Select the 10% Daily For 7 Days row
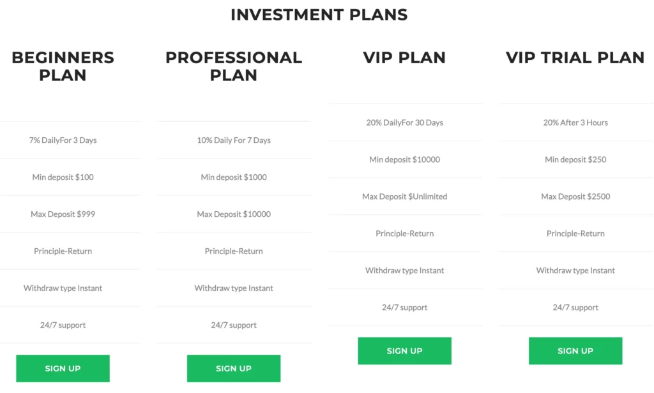The width and height of the screenshot is (654, 393). click(x=233, y=140)
